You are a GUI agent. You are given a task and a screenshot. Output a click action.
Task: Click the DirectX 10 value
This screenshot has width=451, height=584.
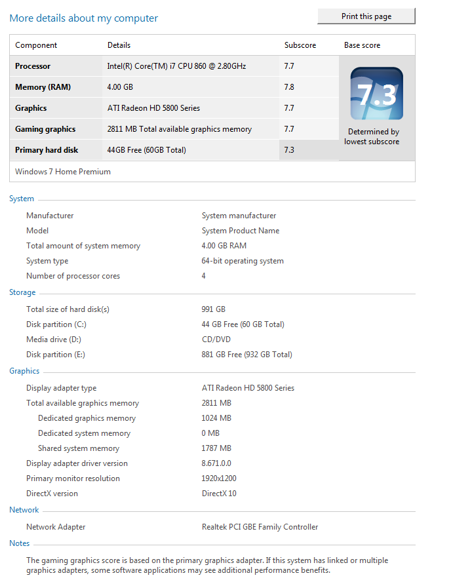coord(219,494)
